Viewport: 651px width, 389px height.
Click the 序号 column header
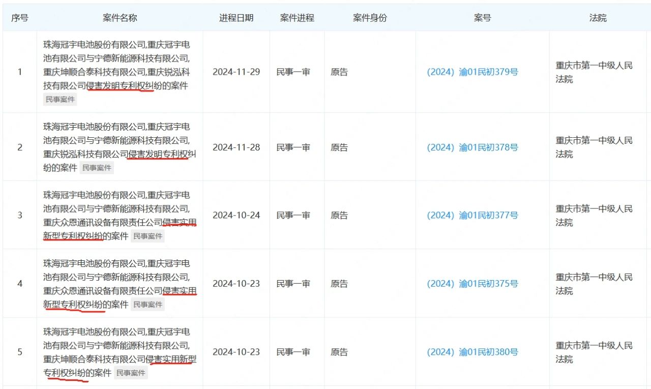point(20,18)
